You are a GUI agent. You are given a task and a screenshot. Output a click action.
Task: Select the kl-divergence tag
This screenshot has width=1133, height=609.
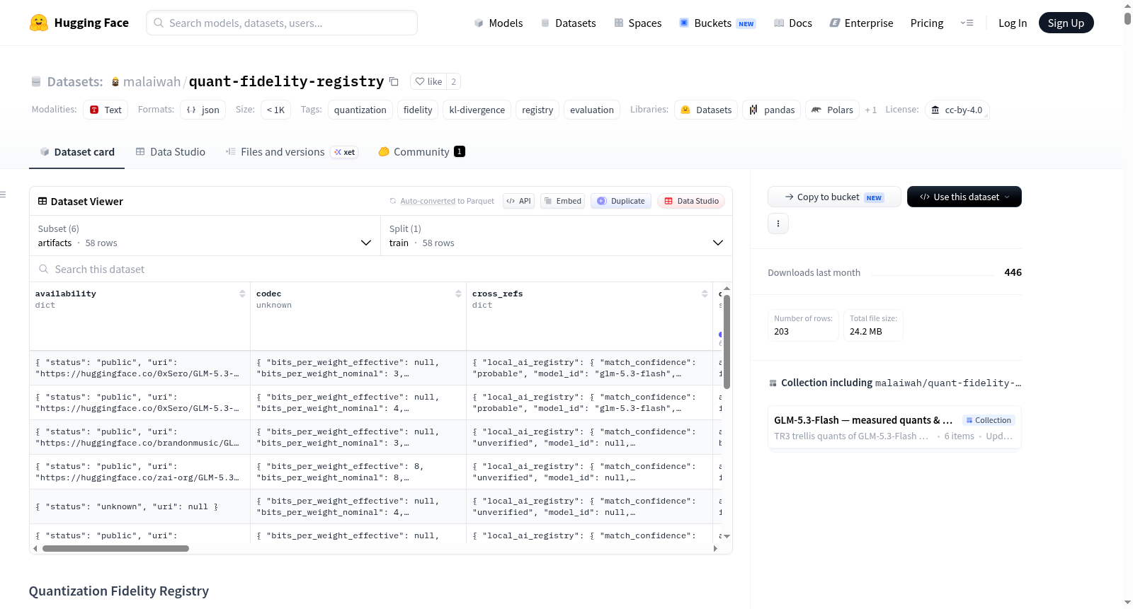(477, 110)
